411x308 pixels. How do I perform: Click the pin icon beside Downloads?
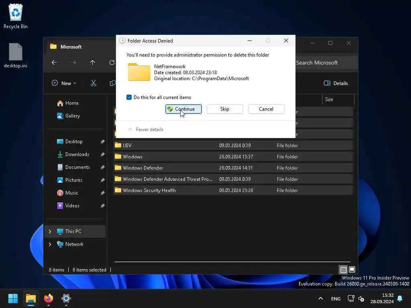coord(102,154)
